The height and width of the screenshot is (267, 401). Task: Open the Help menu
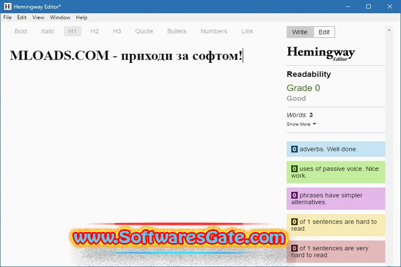[81, 17]
